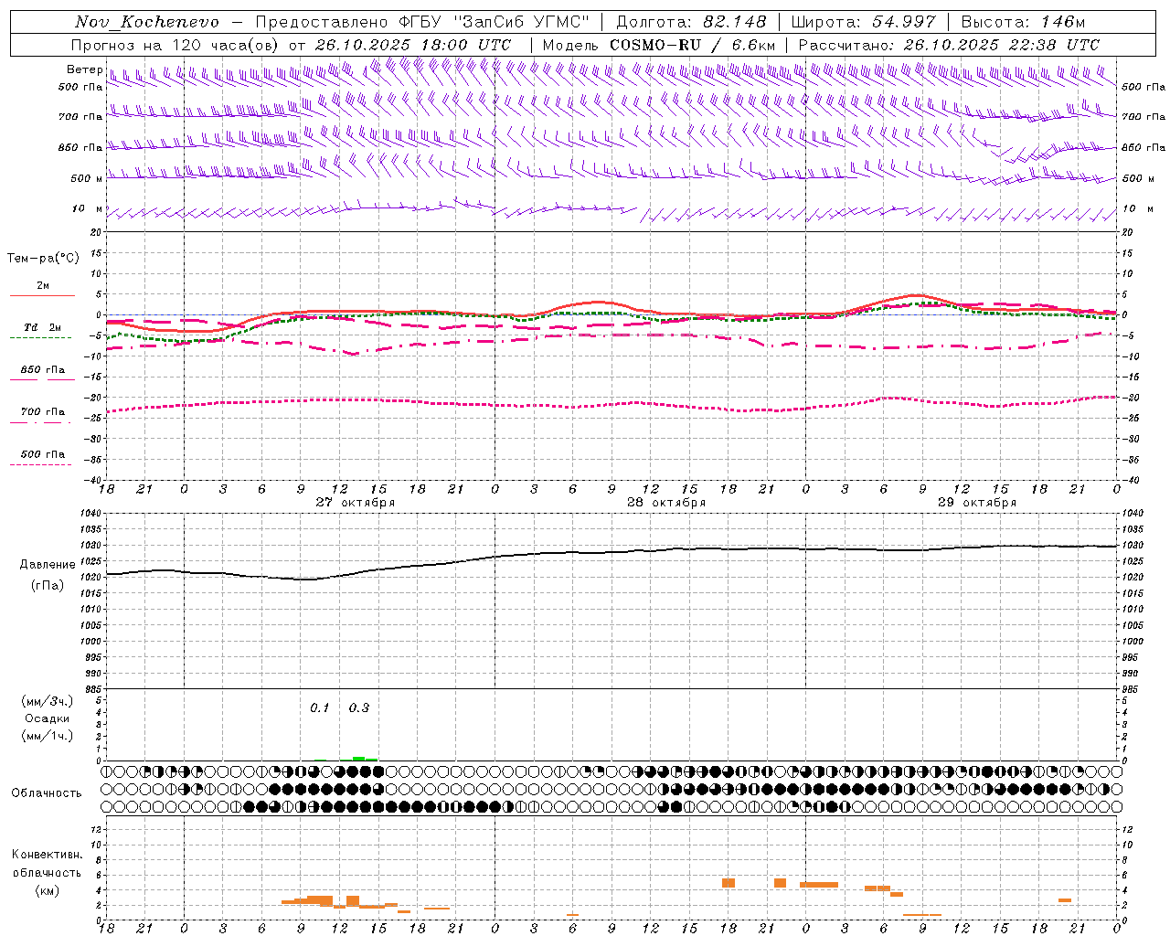Click the '0.1' precipitation amount value

(x=319, y=707)
